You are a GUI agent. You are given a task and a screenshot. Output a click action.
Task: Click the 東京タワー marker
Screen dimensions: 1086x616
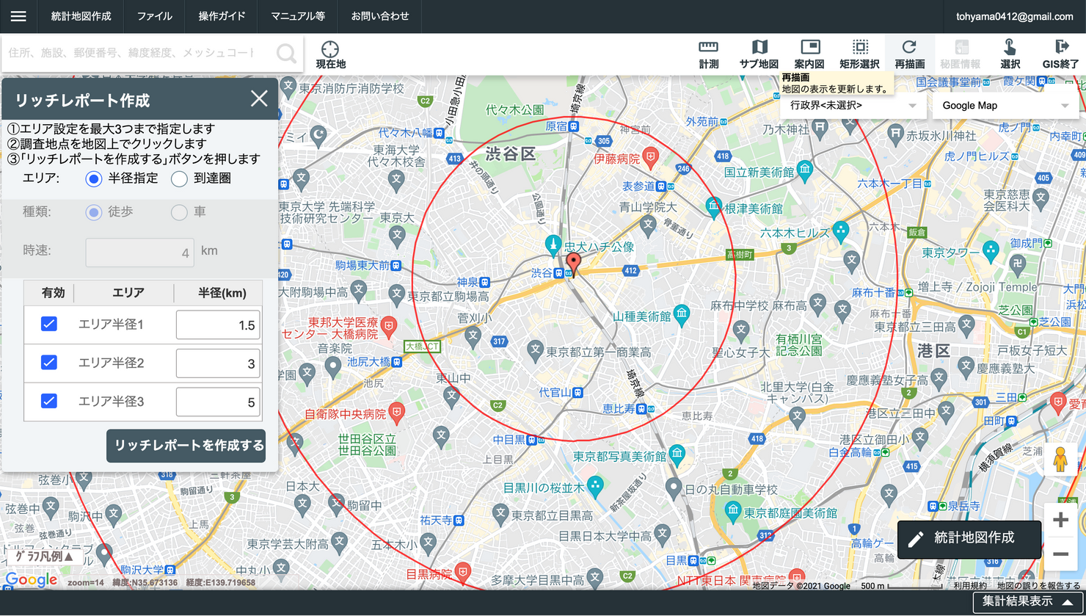pyautogui.click(x=991, y=250)
